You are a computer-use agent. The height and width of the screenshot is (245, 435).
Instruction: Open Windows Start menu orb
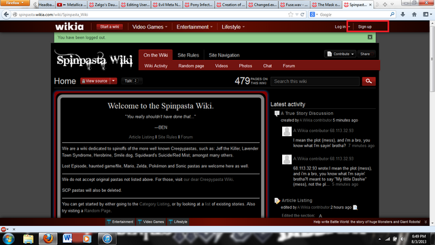8,239
